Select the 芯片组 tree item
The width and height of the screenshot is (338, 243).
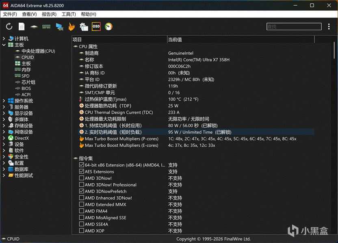[28, 82]
